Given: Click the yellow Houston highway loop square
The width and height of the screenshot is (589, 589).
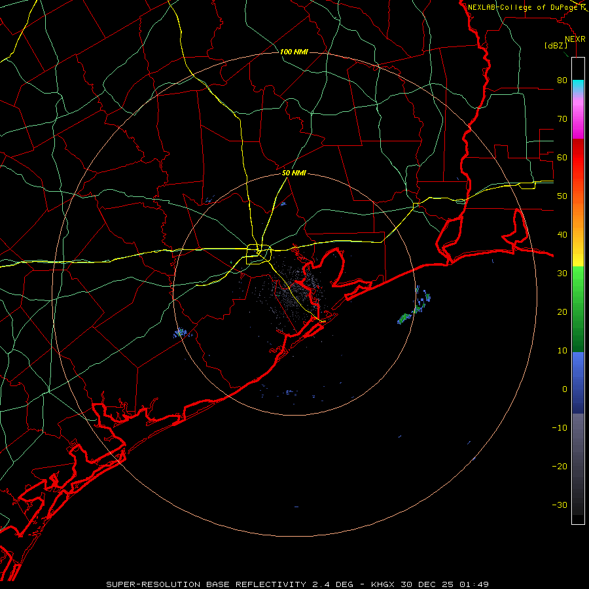Looking at the screenshot, I should coord(259,255).
